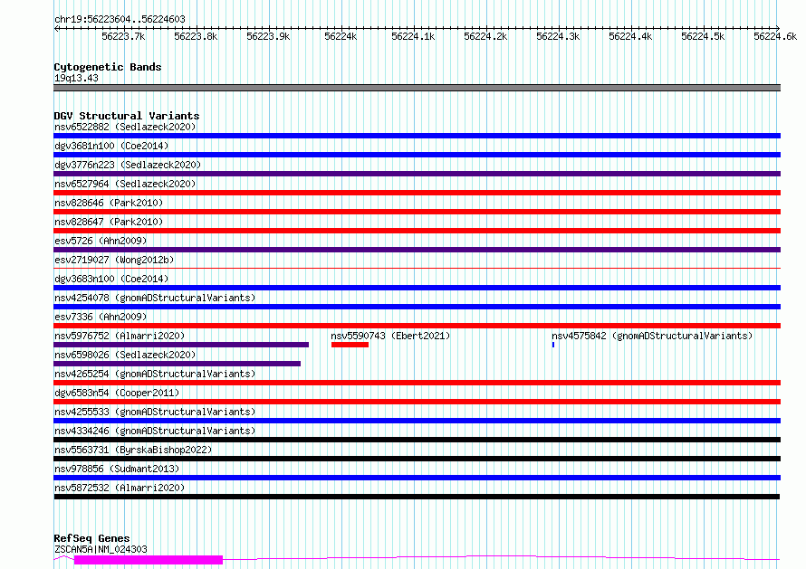The width and height of the screenshot is (806, 569).
Task: Click nsv4265254 (gnomADStructuralVariants) label
Action: coord(155,374)
